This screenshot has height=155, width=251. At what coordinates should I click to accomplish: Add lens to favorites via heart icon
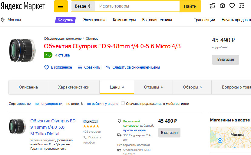click(x=46, y=67)
